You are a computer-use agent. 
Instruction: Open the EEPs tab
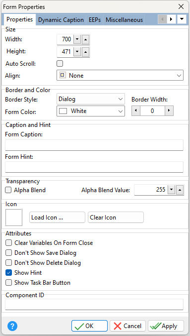(95, 20)
